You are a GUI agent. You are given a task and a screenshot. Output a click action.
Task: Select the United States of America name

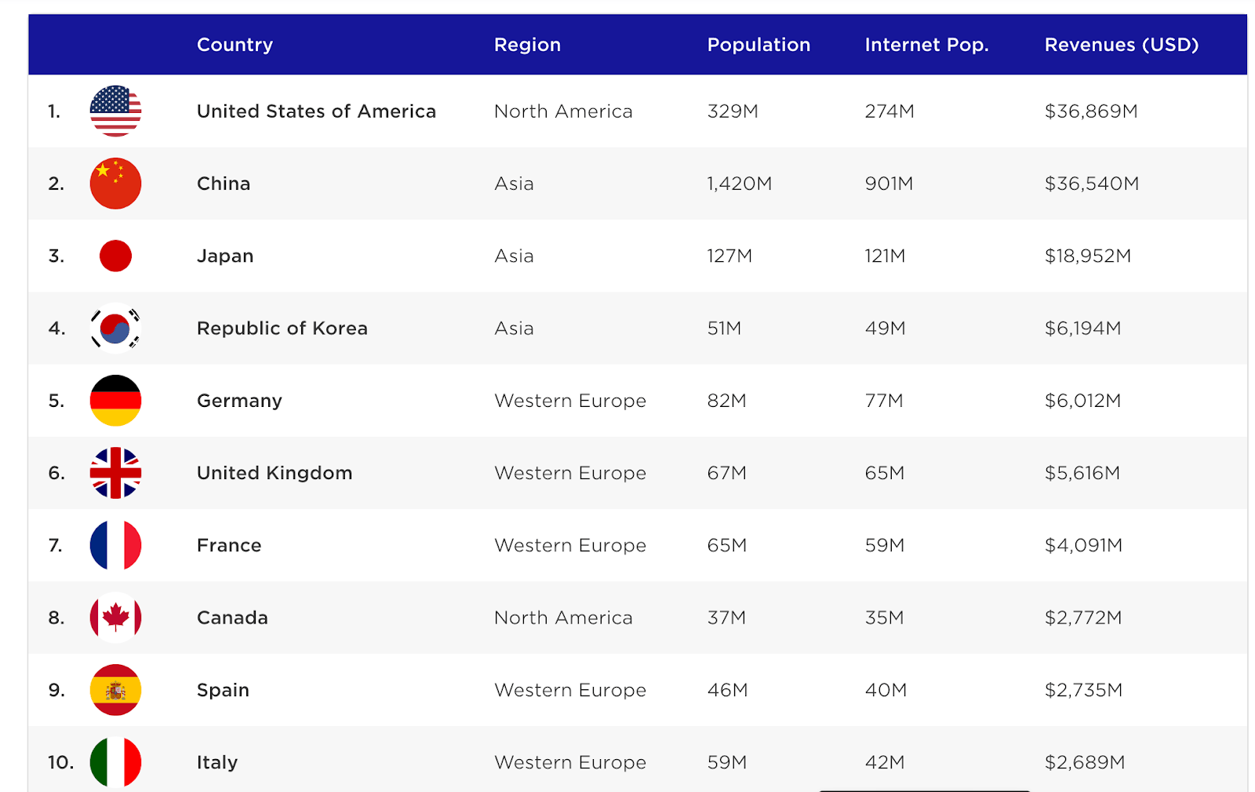(316, 111)
